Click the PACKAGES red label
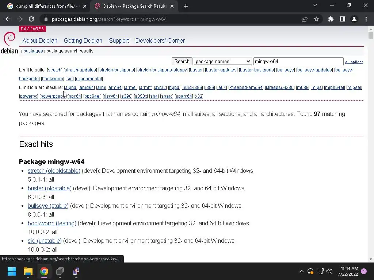 point(33,29)
